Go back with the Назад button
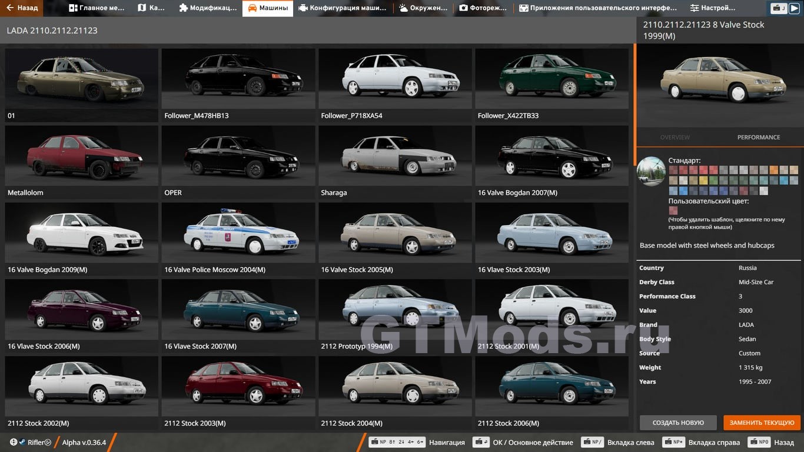The width and height of the screenshot is (804, 452). click(22, 8)
